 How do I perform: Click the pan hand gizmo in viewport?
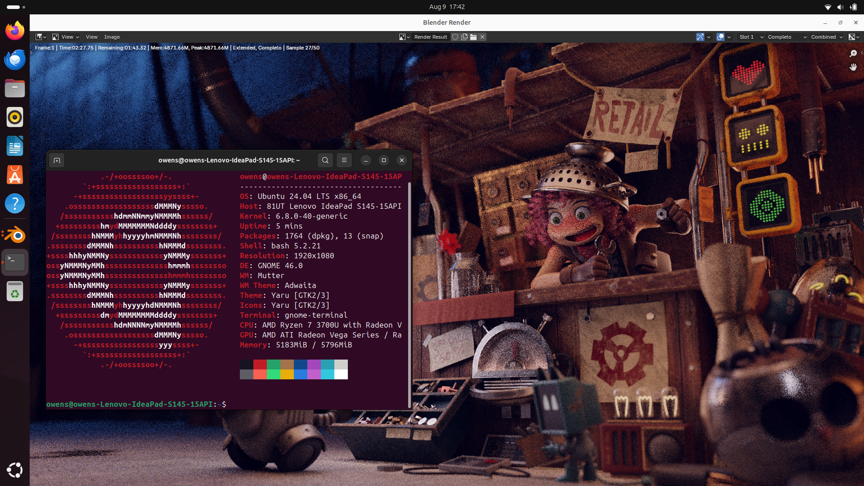pos(853,67)
